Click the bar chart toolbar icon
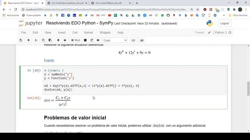The image size is (250, 140). [x=142, y=40]
